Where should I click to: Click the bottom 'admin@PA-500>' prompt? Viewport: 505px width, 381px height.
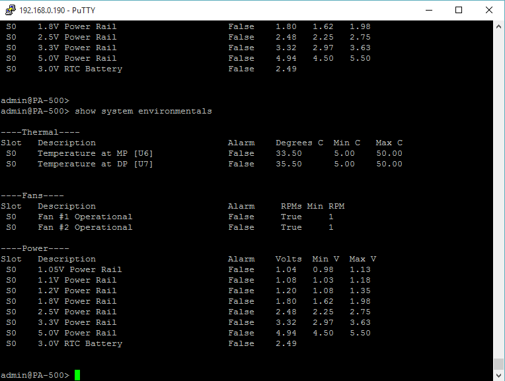point(35,375)
